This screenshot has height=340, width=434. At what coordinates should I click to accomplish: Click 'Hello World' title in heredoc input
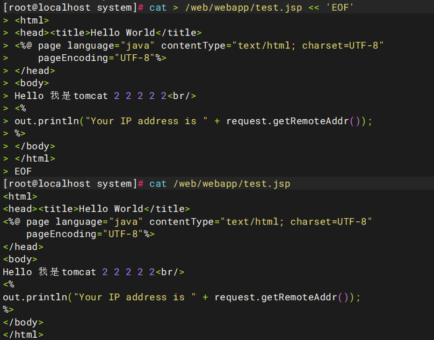(x=122, y=33)
